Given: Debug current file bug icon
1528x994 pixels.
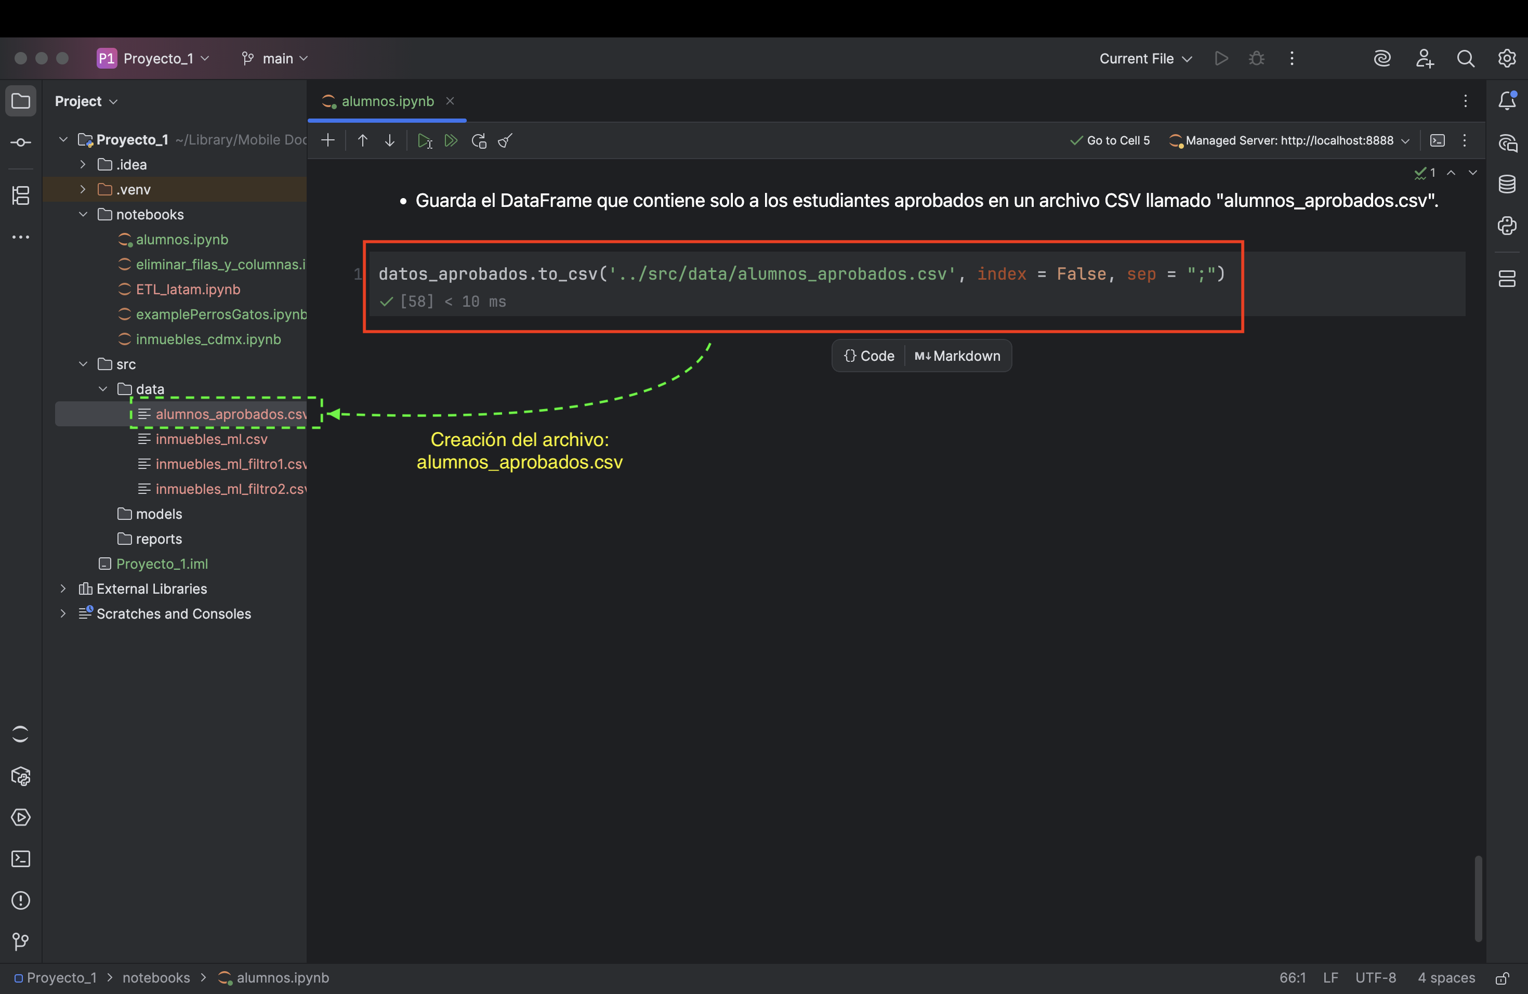Looking at the screenshot, I should [1256, 58].
